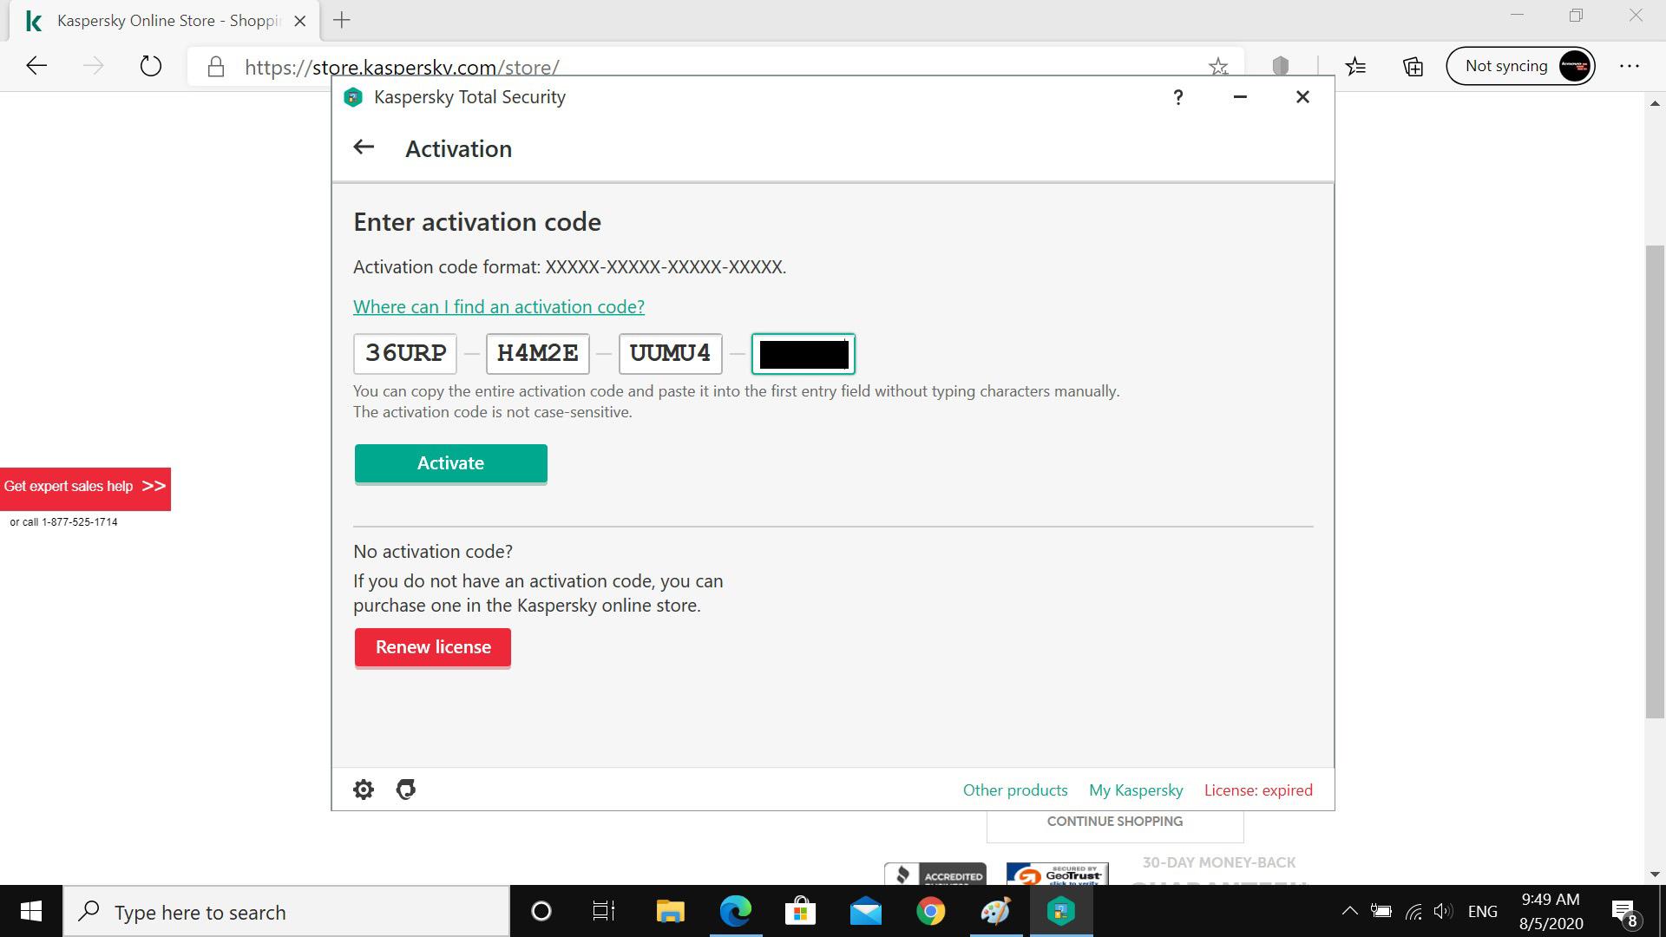The width and height of the screenshot is (1666, 937).
Task: Open the volume control icon
Action: coord(1443,911)
